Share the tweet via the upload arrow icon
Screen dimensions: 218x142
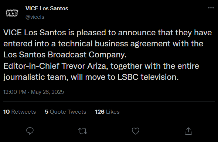point(188,131)
